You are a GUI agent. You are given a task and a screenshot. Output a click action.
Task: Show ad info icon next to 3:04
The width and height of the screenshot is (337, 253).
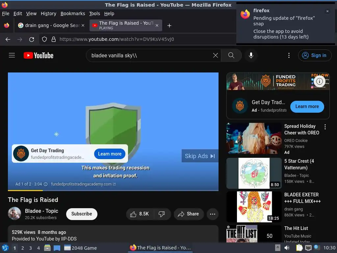click(x=45, y=184)
